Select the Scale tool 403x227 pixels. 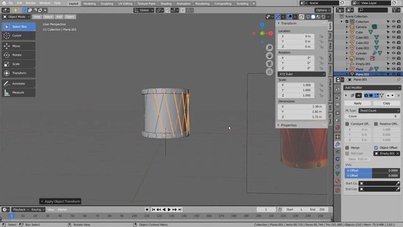click(18, 64)
